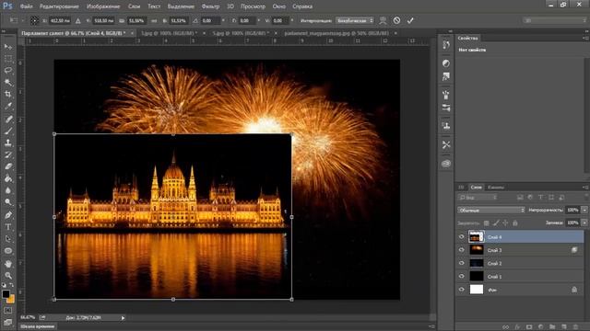Cancel the transform with the circle-slash icon
This screenshot has height=331, width=590.
396,20
